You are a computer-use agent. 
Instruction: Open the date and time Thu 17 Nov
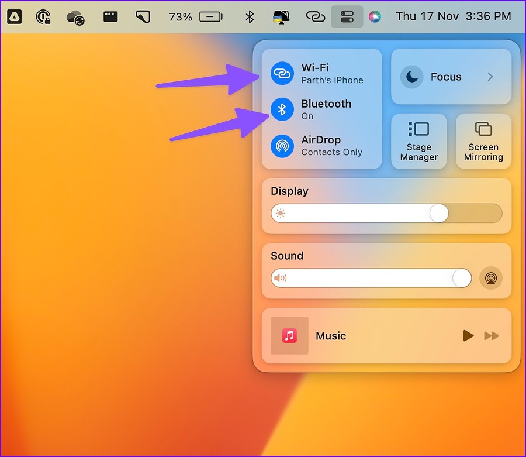click(x=453, y=16)
